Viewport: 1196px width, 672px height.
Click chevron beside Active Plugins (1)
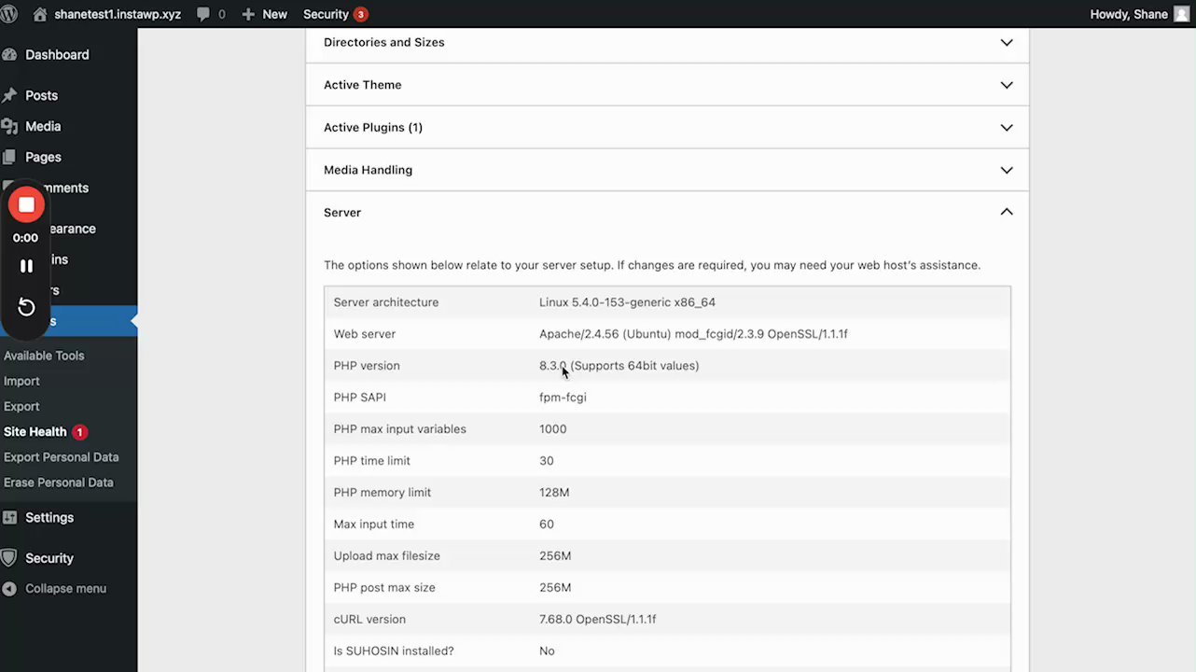click(x=1007, y=127)
